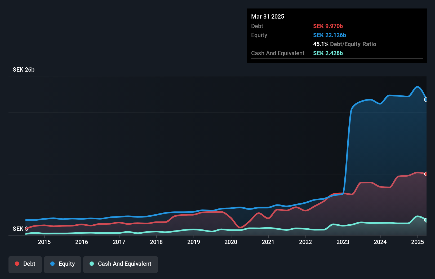Click the 2025 x-axis label
Image resolution: width=435 pixels, height=279 pixels.
point(418,242)
